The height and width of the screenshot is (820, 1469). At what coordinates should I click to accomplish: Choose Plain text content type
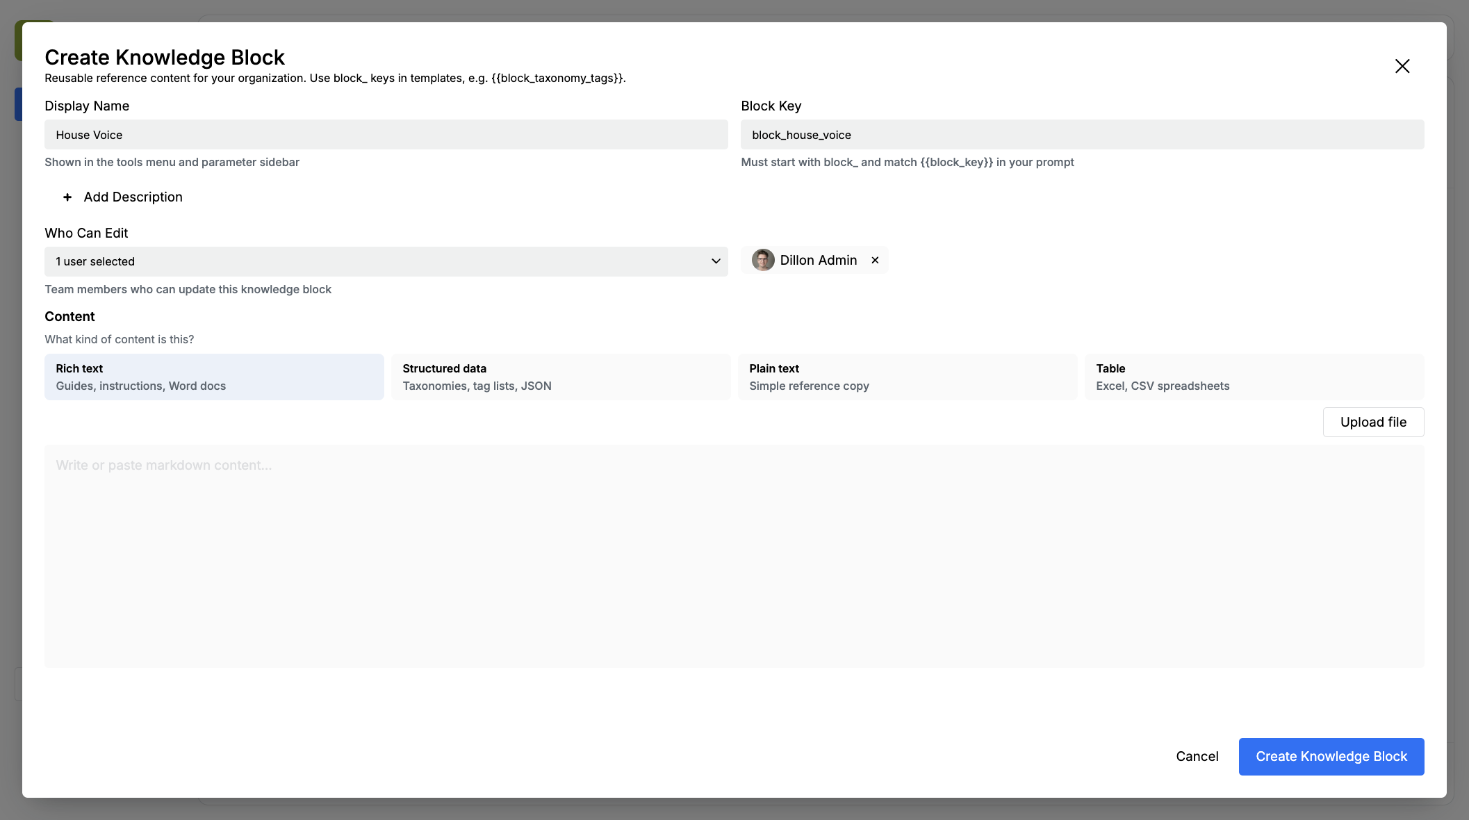(x=908, y=377)
